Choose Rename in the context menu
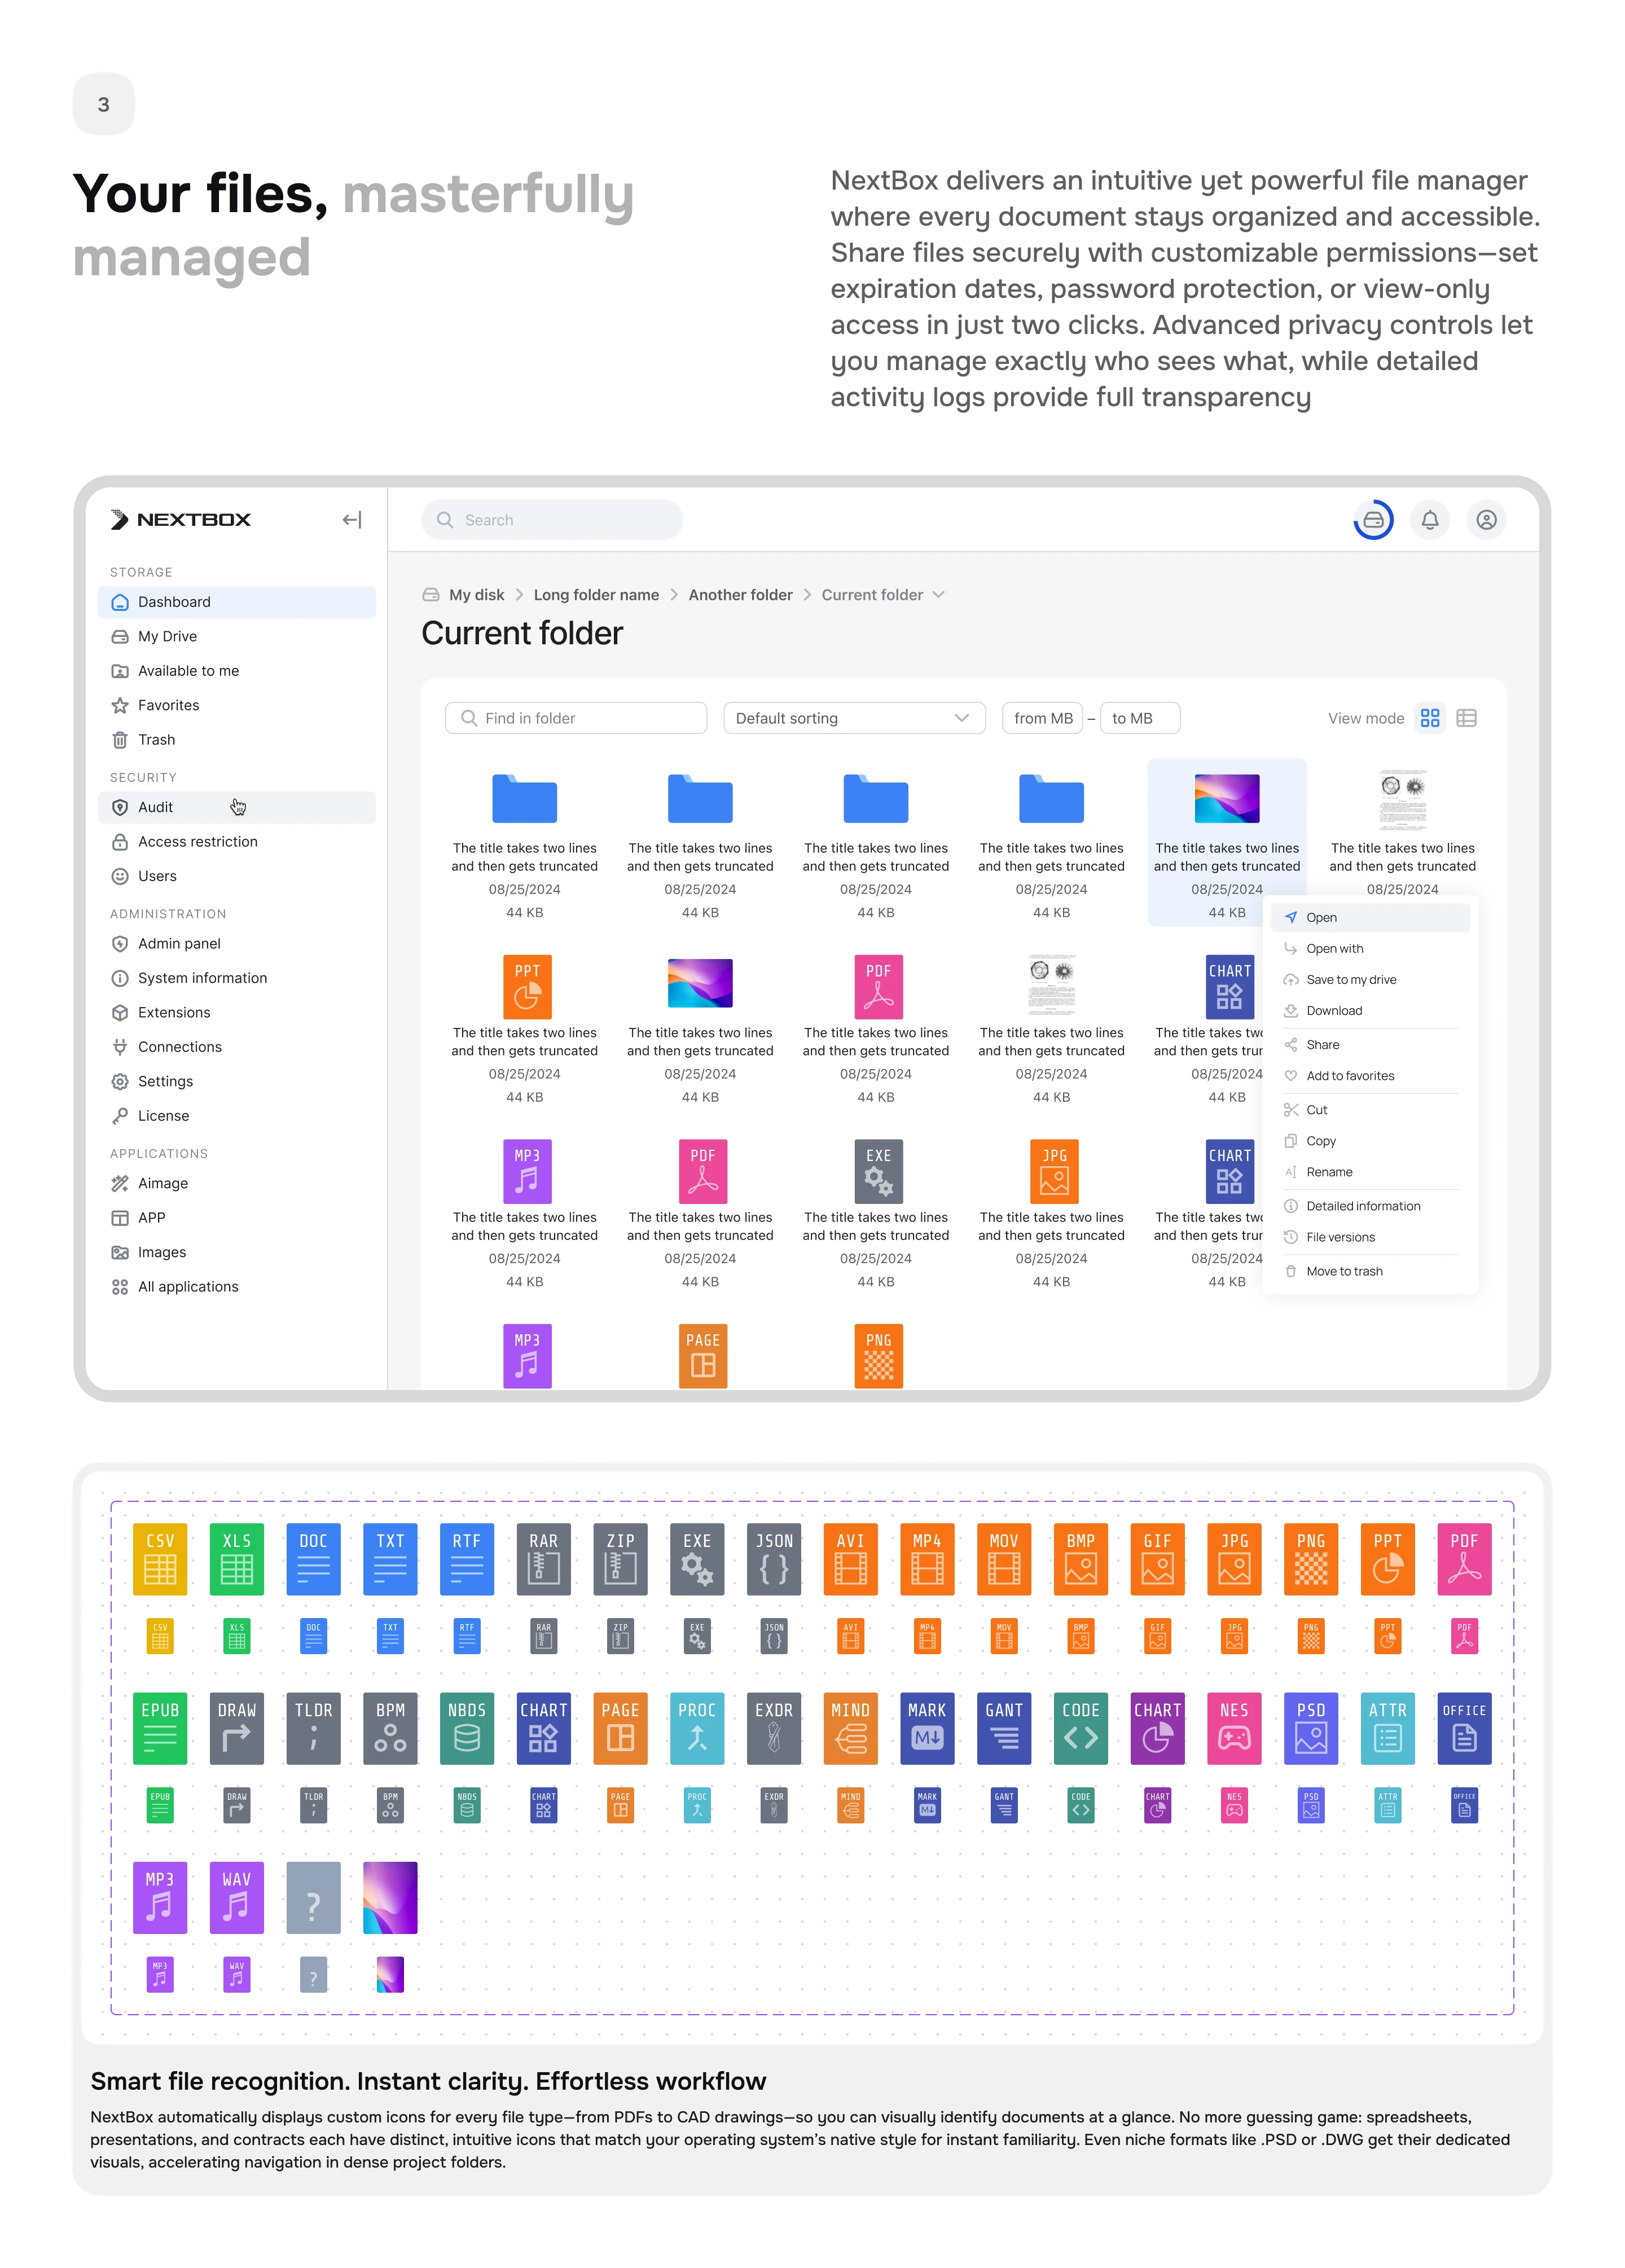The width and height of the screenshot is (1625, 2268). (x=1328, y=1172)
